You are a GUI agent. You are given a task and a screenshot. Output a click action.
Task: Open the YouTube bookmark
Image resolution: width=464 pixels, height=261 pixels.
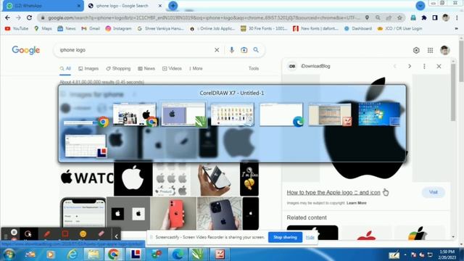(17, 29)
